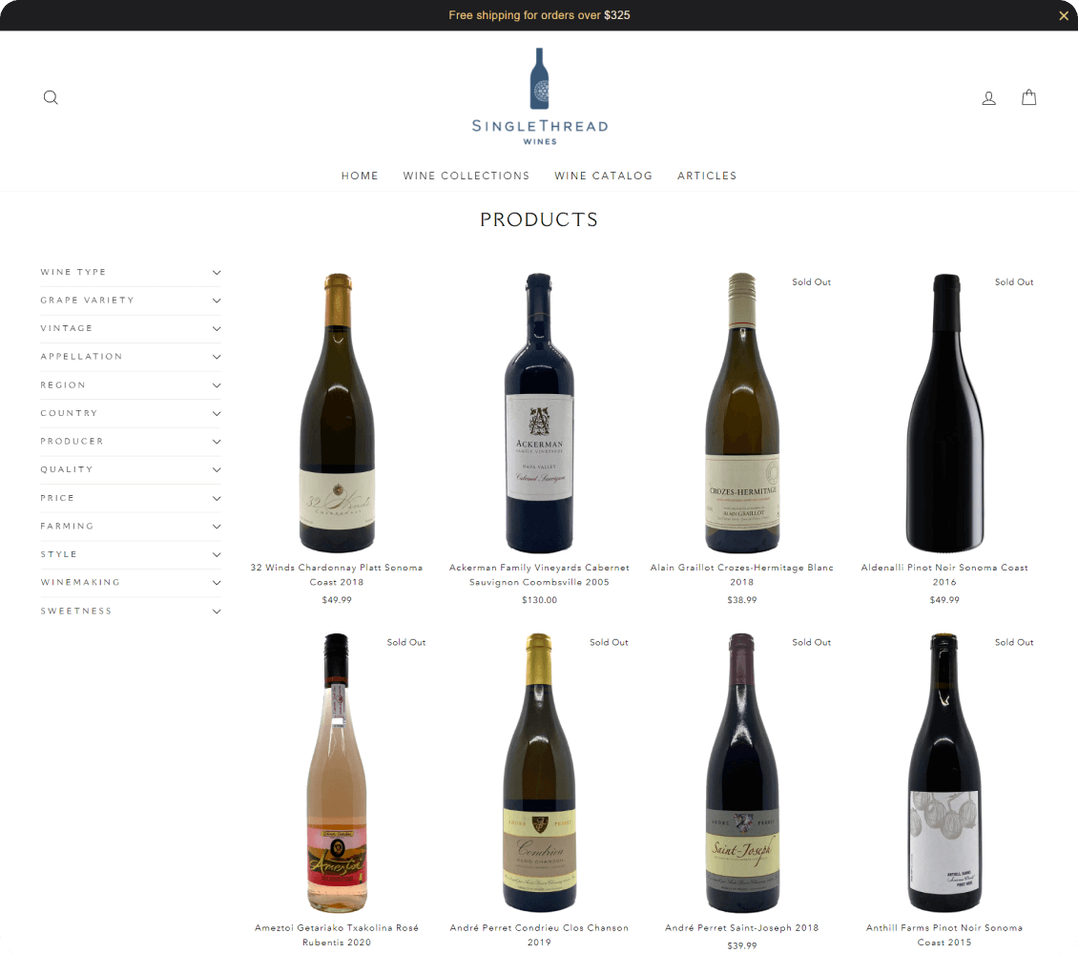Go to the Home menu link
Viewport: 1078px width, 954px height.
point(360,176)
